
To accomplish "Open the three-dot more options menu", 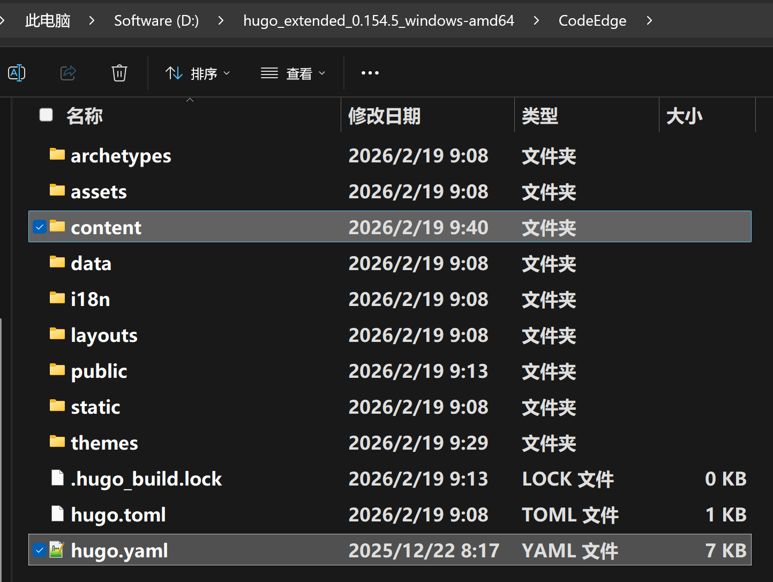I will pos(370,73).
